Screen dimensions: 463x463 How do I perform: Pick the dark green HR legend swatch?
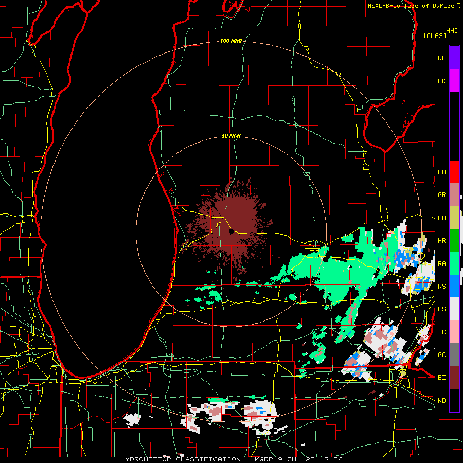[454, 240]
